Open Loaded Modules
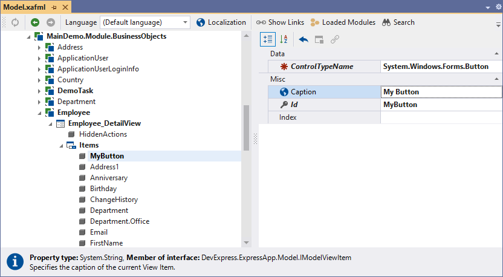The width and height of the screenshot is (503, 277). point(343,22)
